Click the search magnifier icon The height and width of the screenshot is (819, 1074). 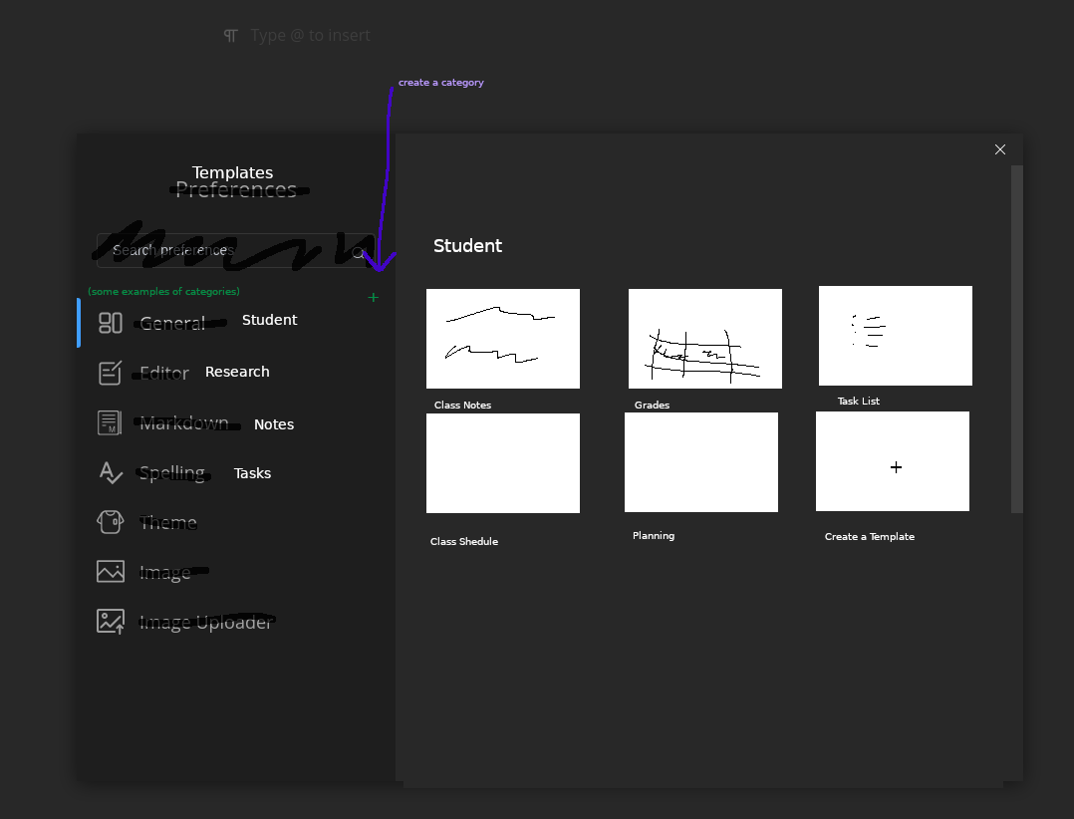(358, 253)
